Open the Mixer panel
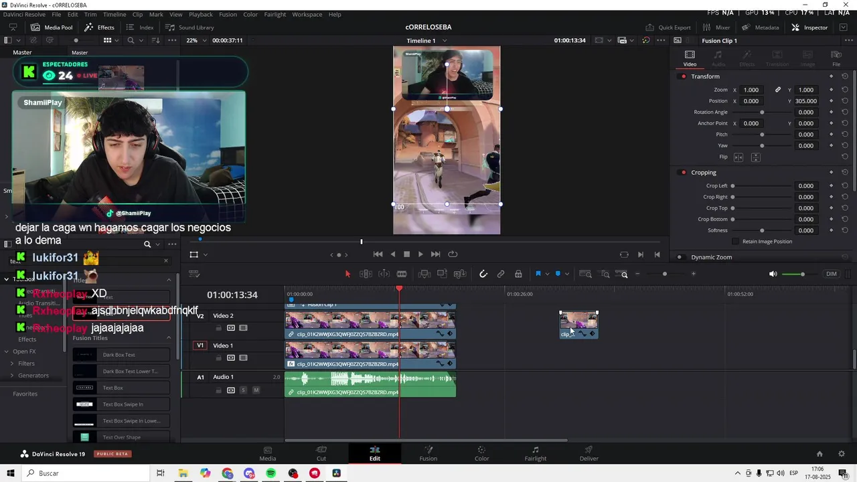857x482 pixels. click(716, 27)
